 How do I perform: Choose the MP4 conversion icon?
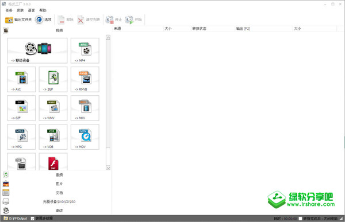tap(85, 50)
